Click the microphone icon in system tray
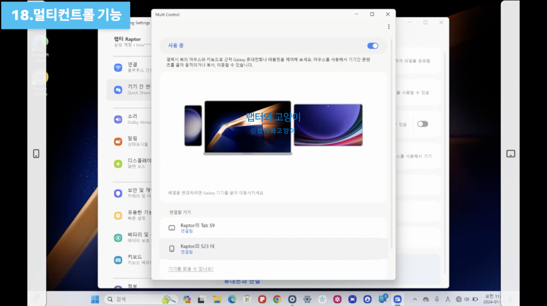The width and height of the screenshot is (547, 306). (x=437, y=299)
